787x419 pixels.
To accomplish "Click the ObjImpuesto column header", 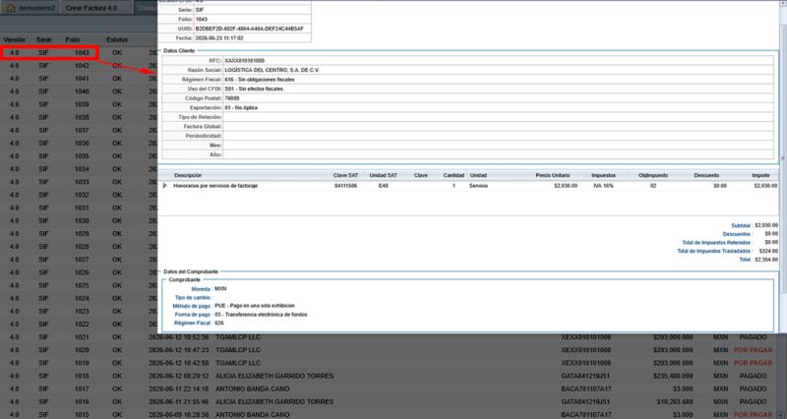I will tap(653, 175).
